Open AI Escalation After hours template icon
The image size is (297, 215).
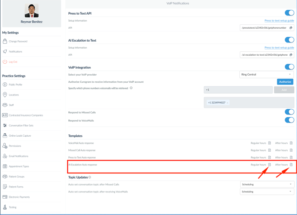pyautogui.click(x=291, y=165)
